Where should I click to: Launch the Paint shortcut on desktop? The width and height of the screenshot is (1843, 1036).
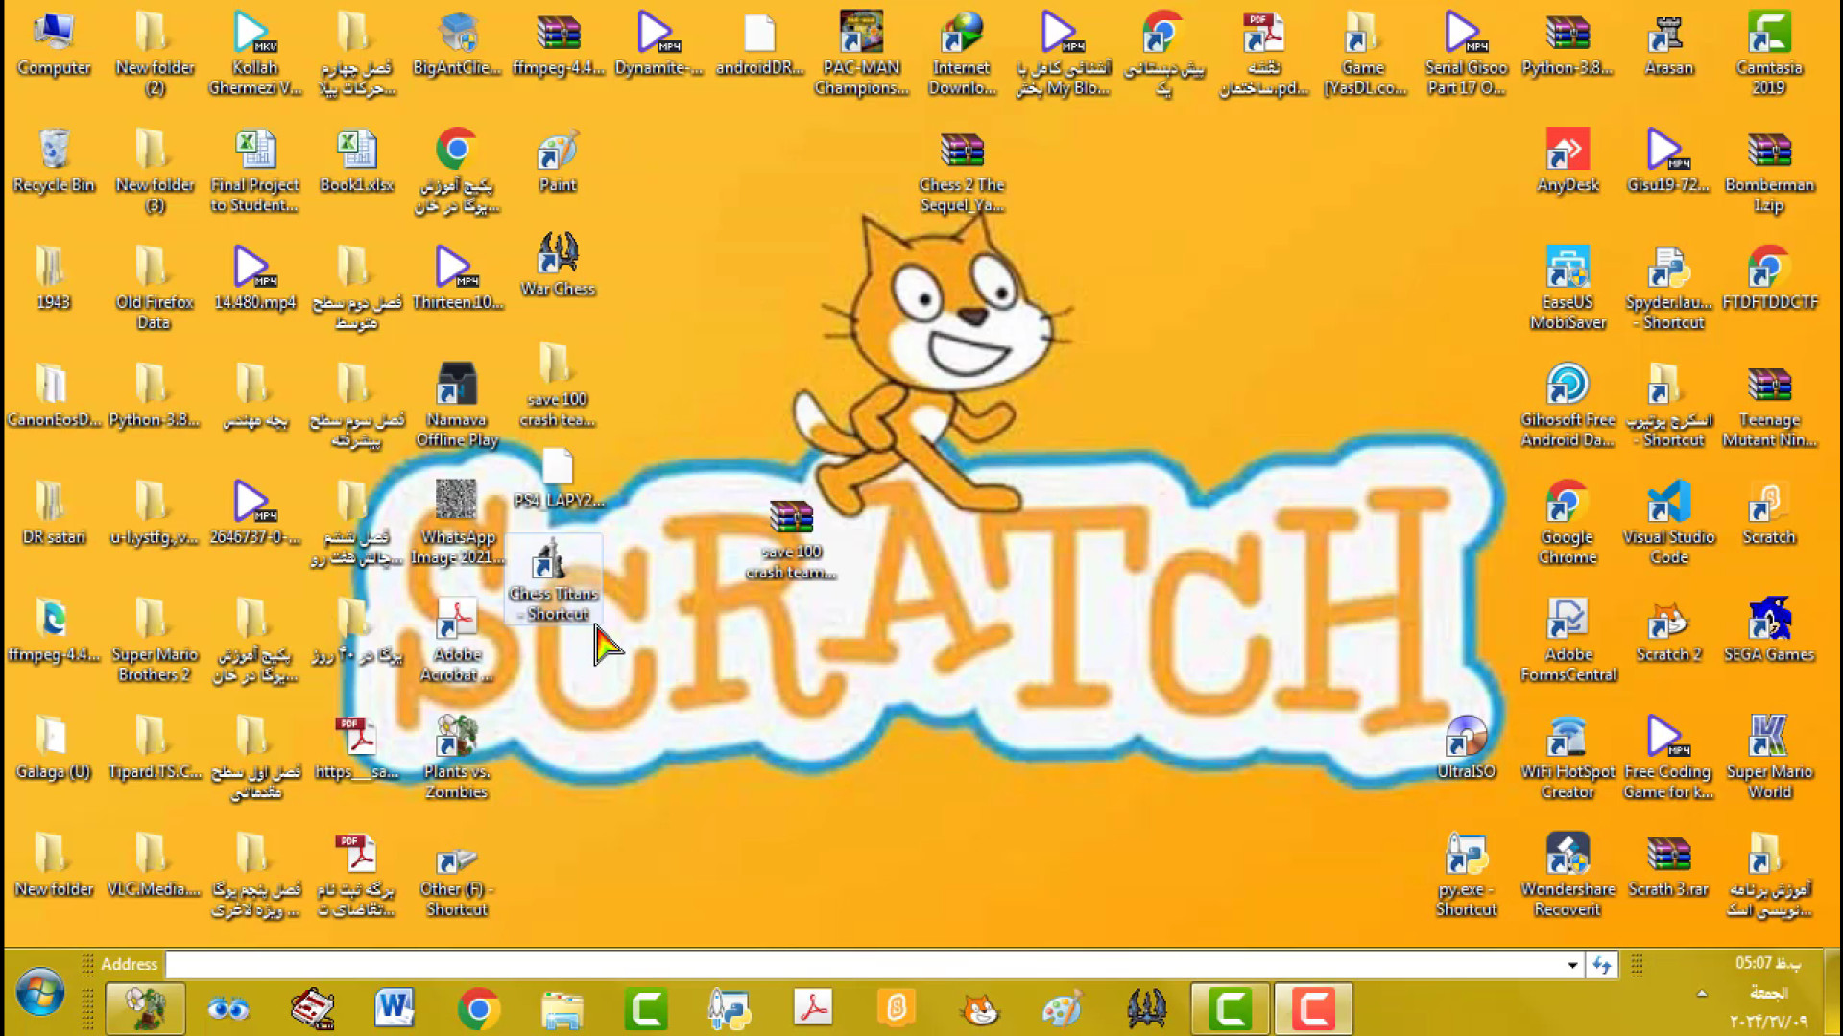[x=558, y=161]
